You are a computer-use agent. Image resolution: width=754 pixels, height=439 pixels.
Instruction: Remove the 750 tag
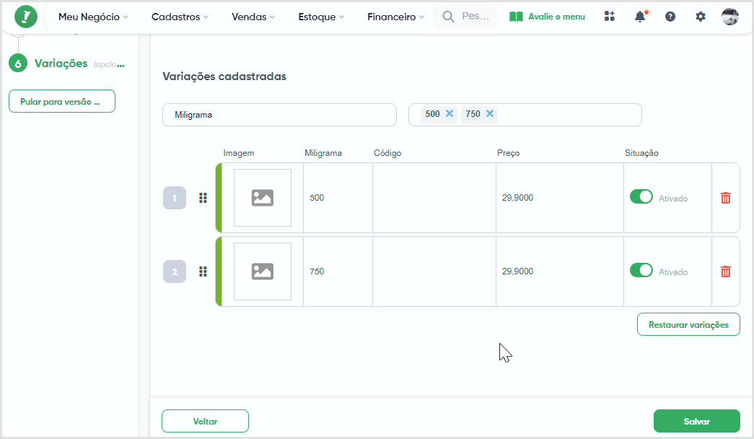point(489,113)
